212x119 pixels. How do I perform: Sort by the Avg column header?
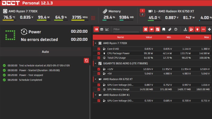pyautogui.click(x=188, y=37)
